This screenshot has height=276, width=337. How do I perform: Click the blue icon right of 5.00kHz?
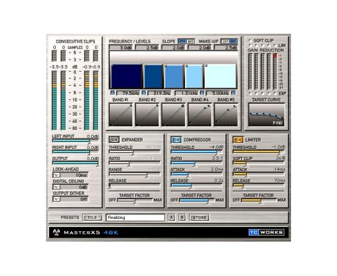tap(233, 93)
